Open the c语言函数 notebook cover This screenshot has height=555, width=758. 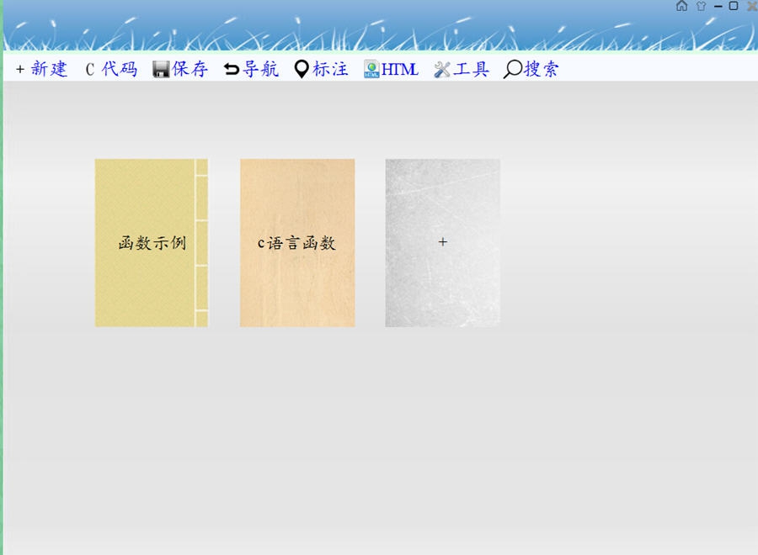tap(297, 243)
